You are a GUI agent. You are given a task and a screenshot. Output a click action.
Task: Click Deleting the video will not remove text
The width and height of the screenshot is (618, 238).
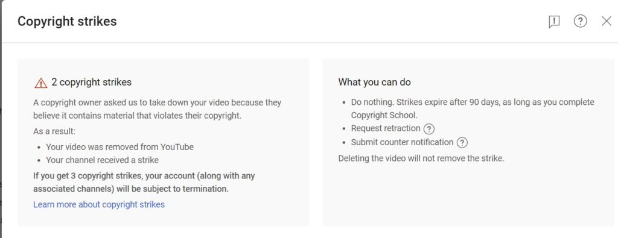click(x=421, y=159)
